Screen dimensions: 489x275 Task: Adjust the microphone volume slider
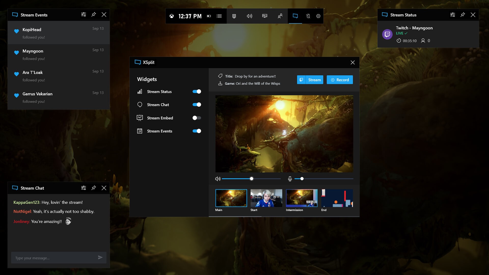tap(302, 179)
